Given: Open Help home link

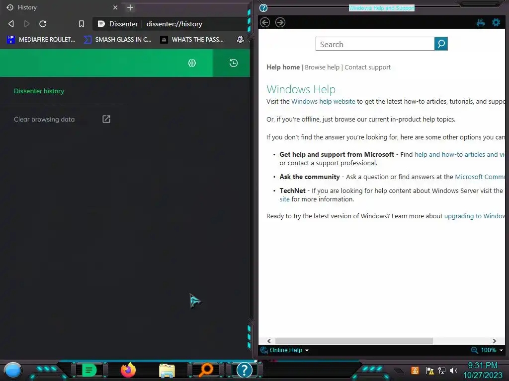Looking at the screenshot, I should [283, 67].
